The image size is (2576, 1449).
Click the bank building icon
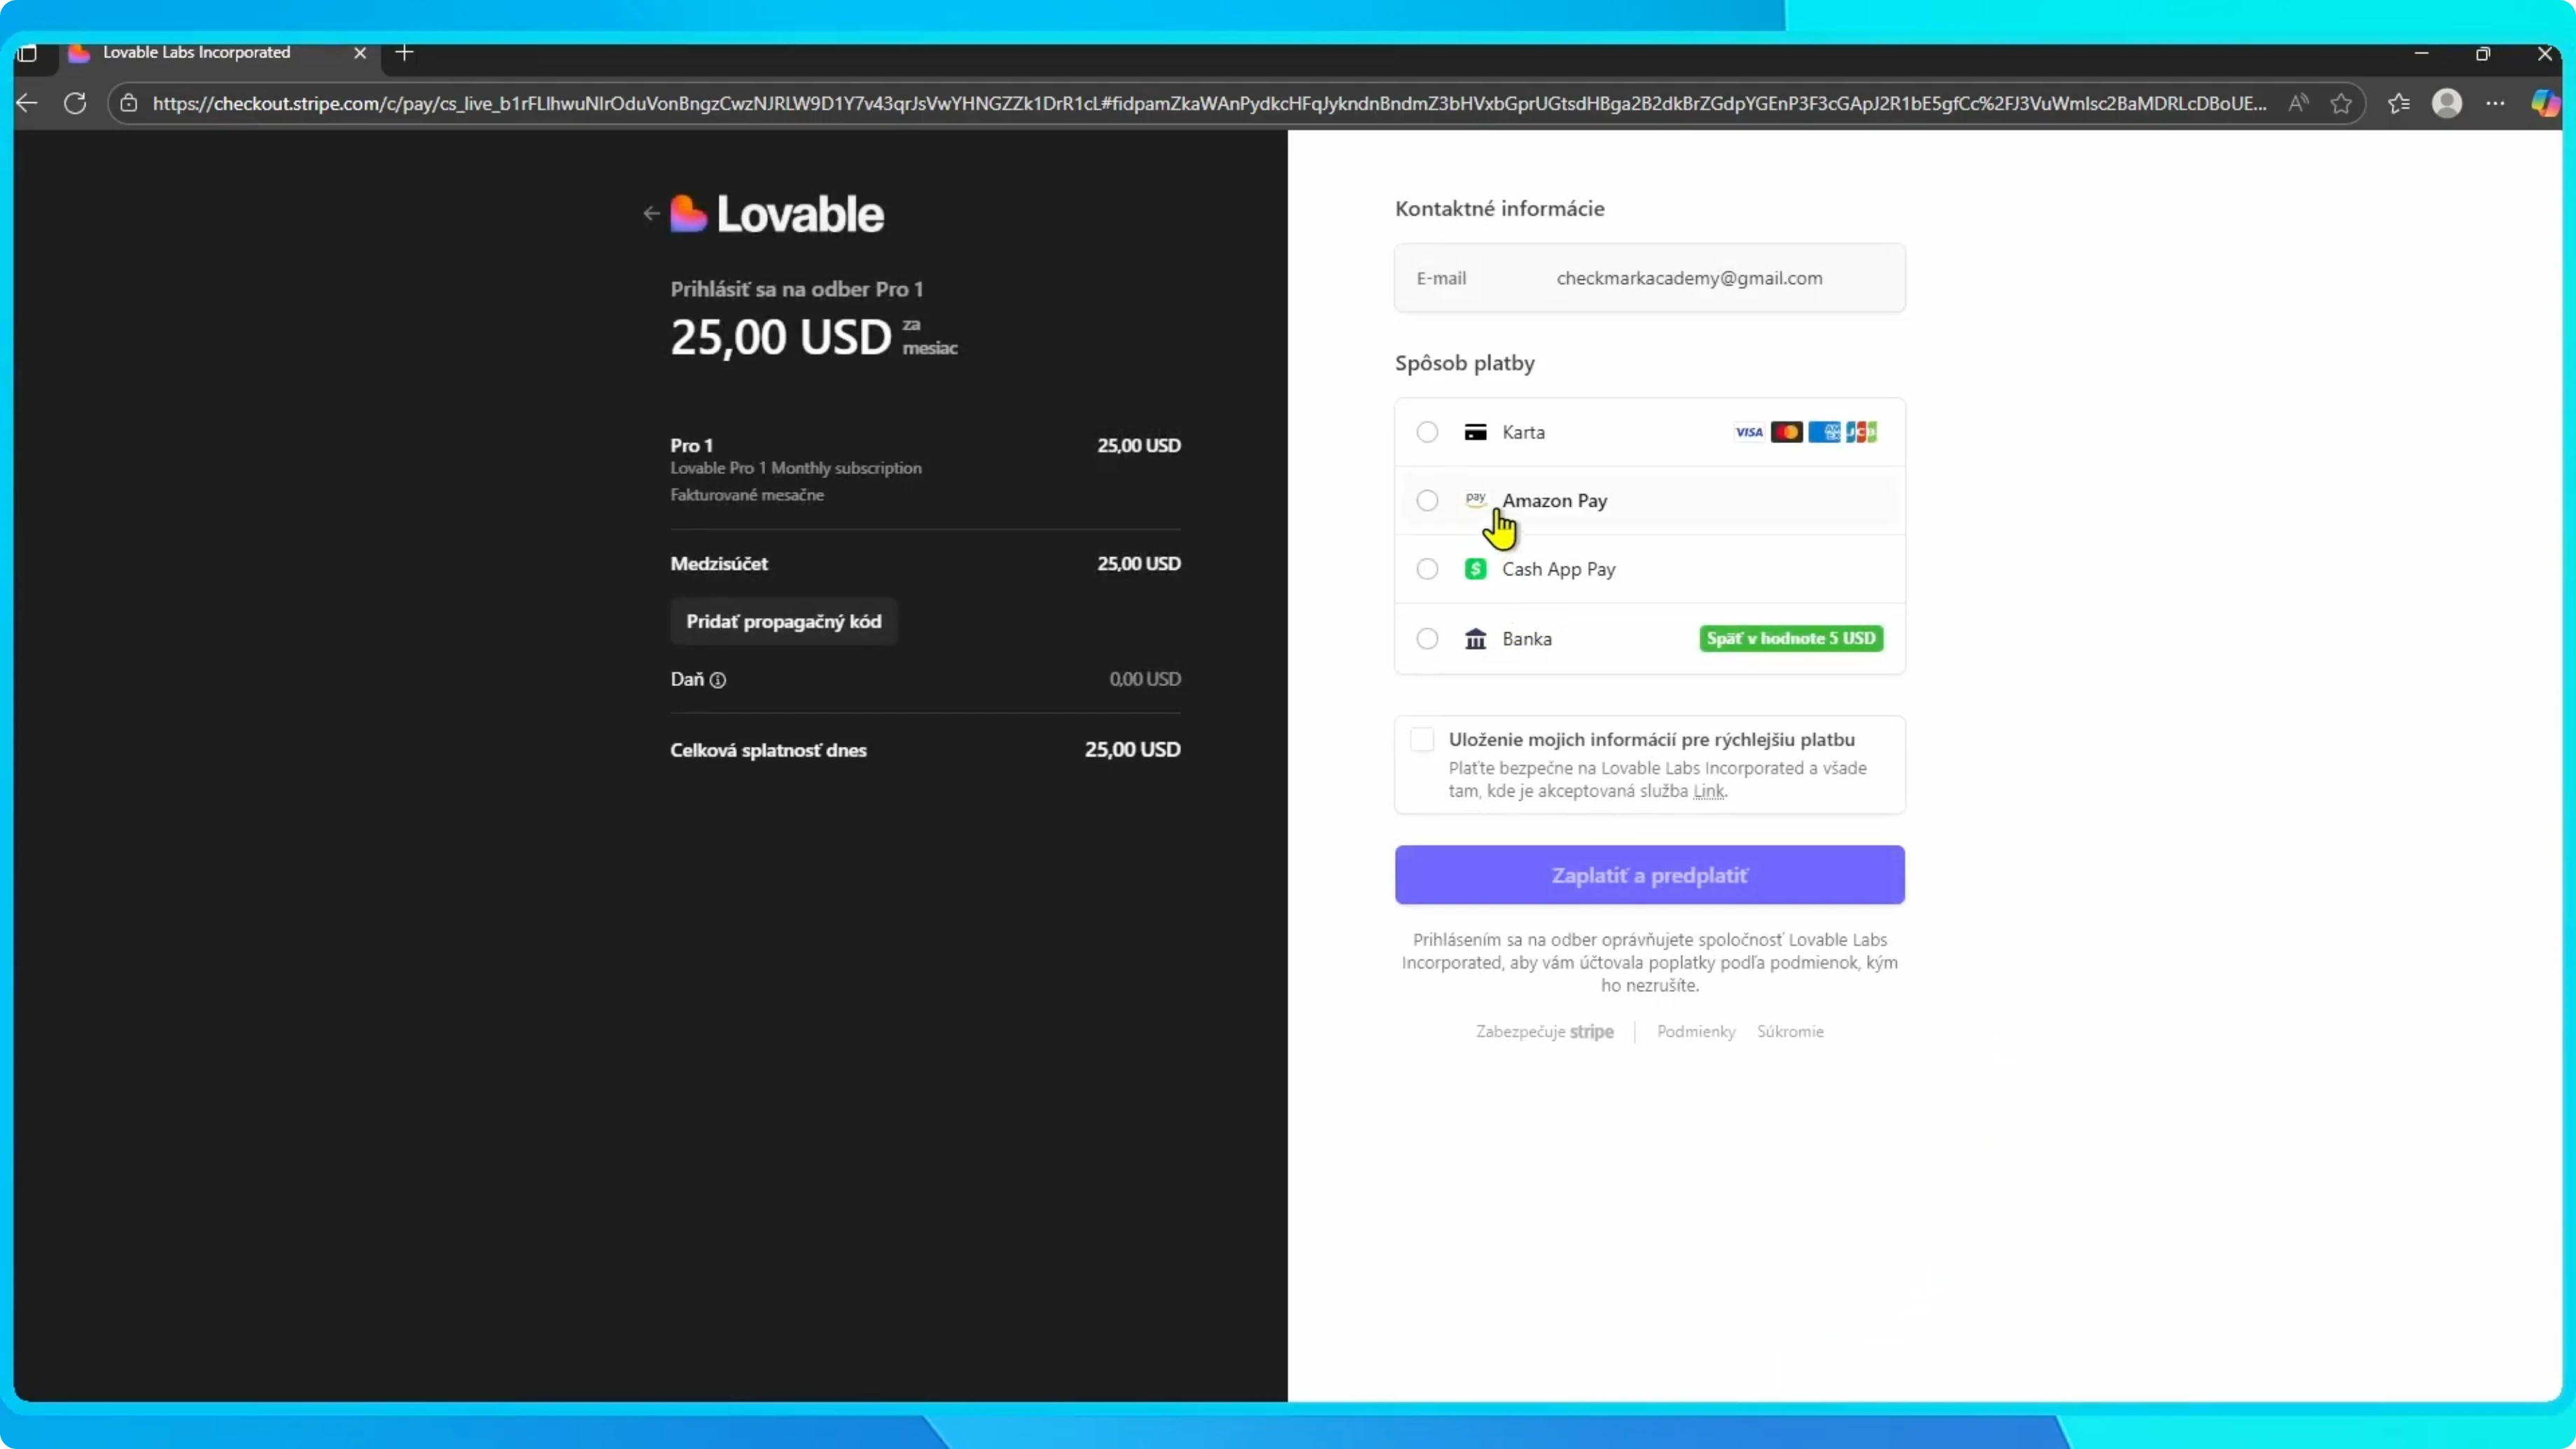coord(1475,639)
